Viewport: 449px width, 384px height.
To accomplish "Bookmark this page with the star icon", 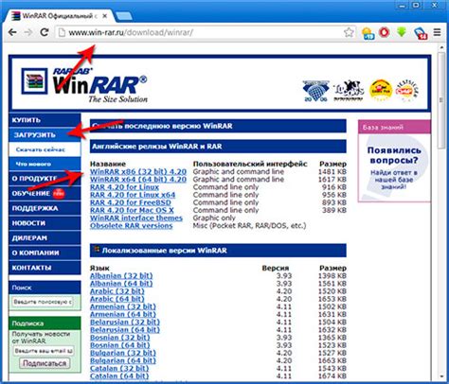I will pyautogui.click(x=349, y=32).
